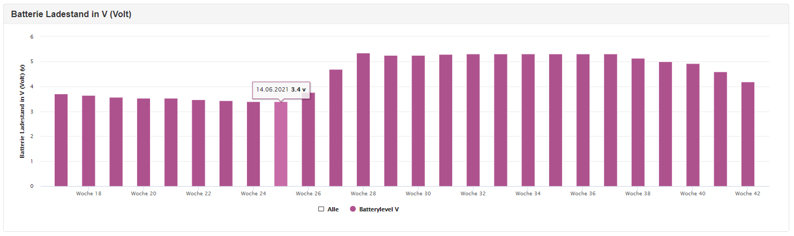Click the Batterie Ladestand in V panel title
The height and width of the screenshot is (236, 794).
click(x=71, y=14)
